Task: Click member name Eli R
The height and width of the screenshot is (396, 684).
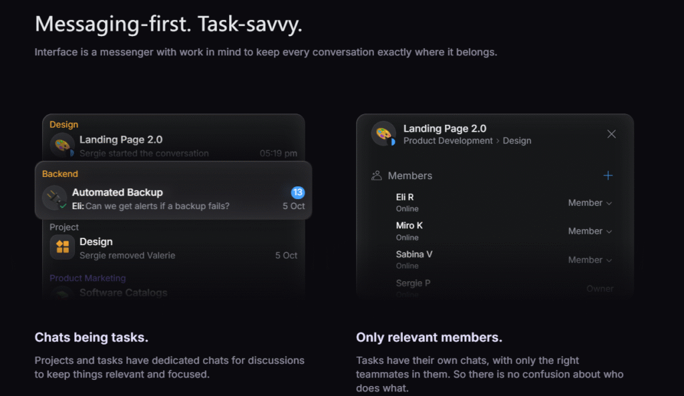Action: [405, 197]
